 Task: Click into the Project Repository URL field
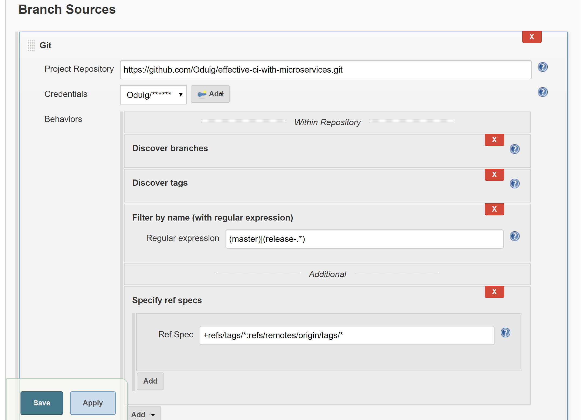click(x=325, y=70)
